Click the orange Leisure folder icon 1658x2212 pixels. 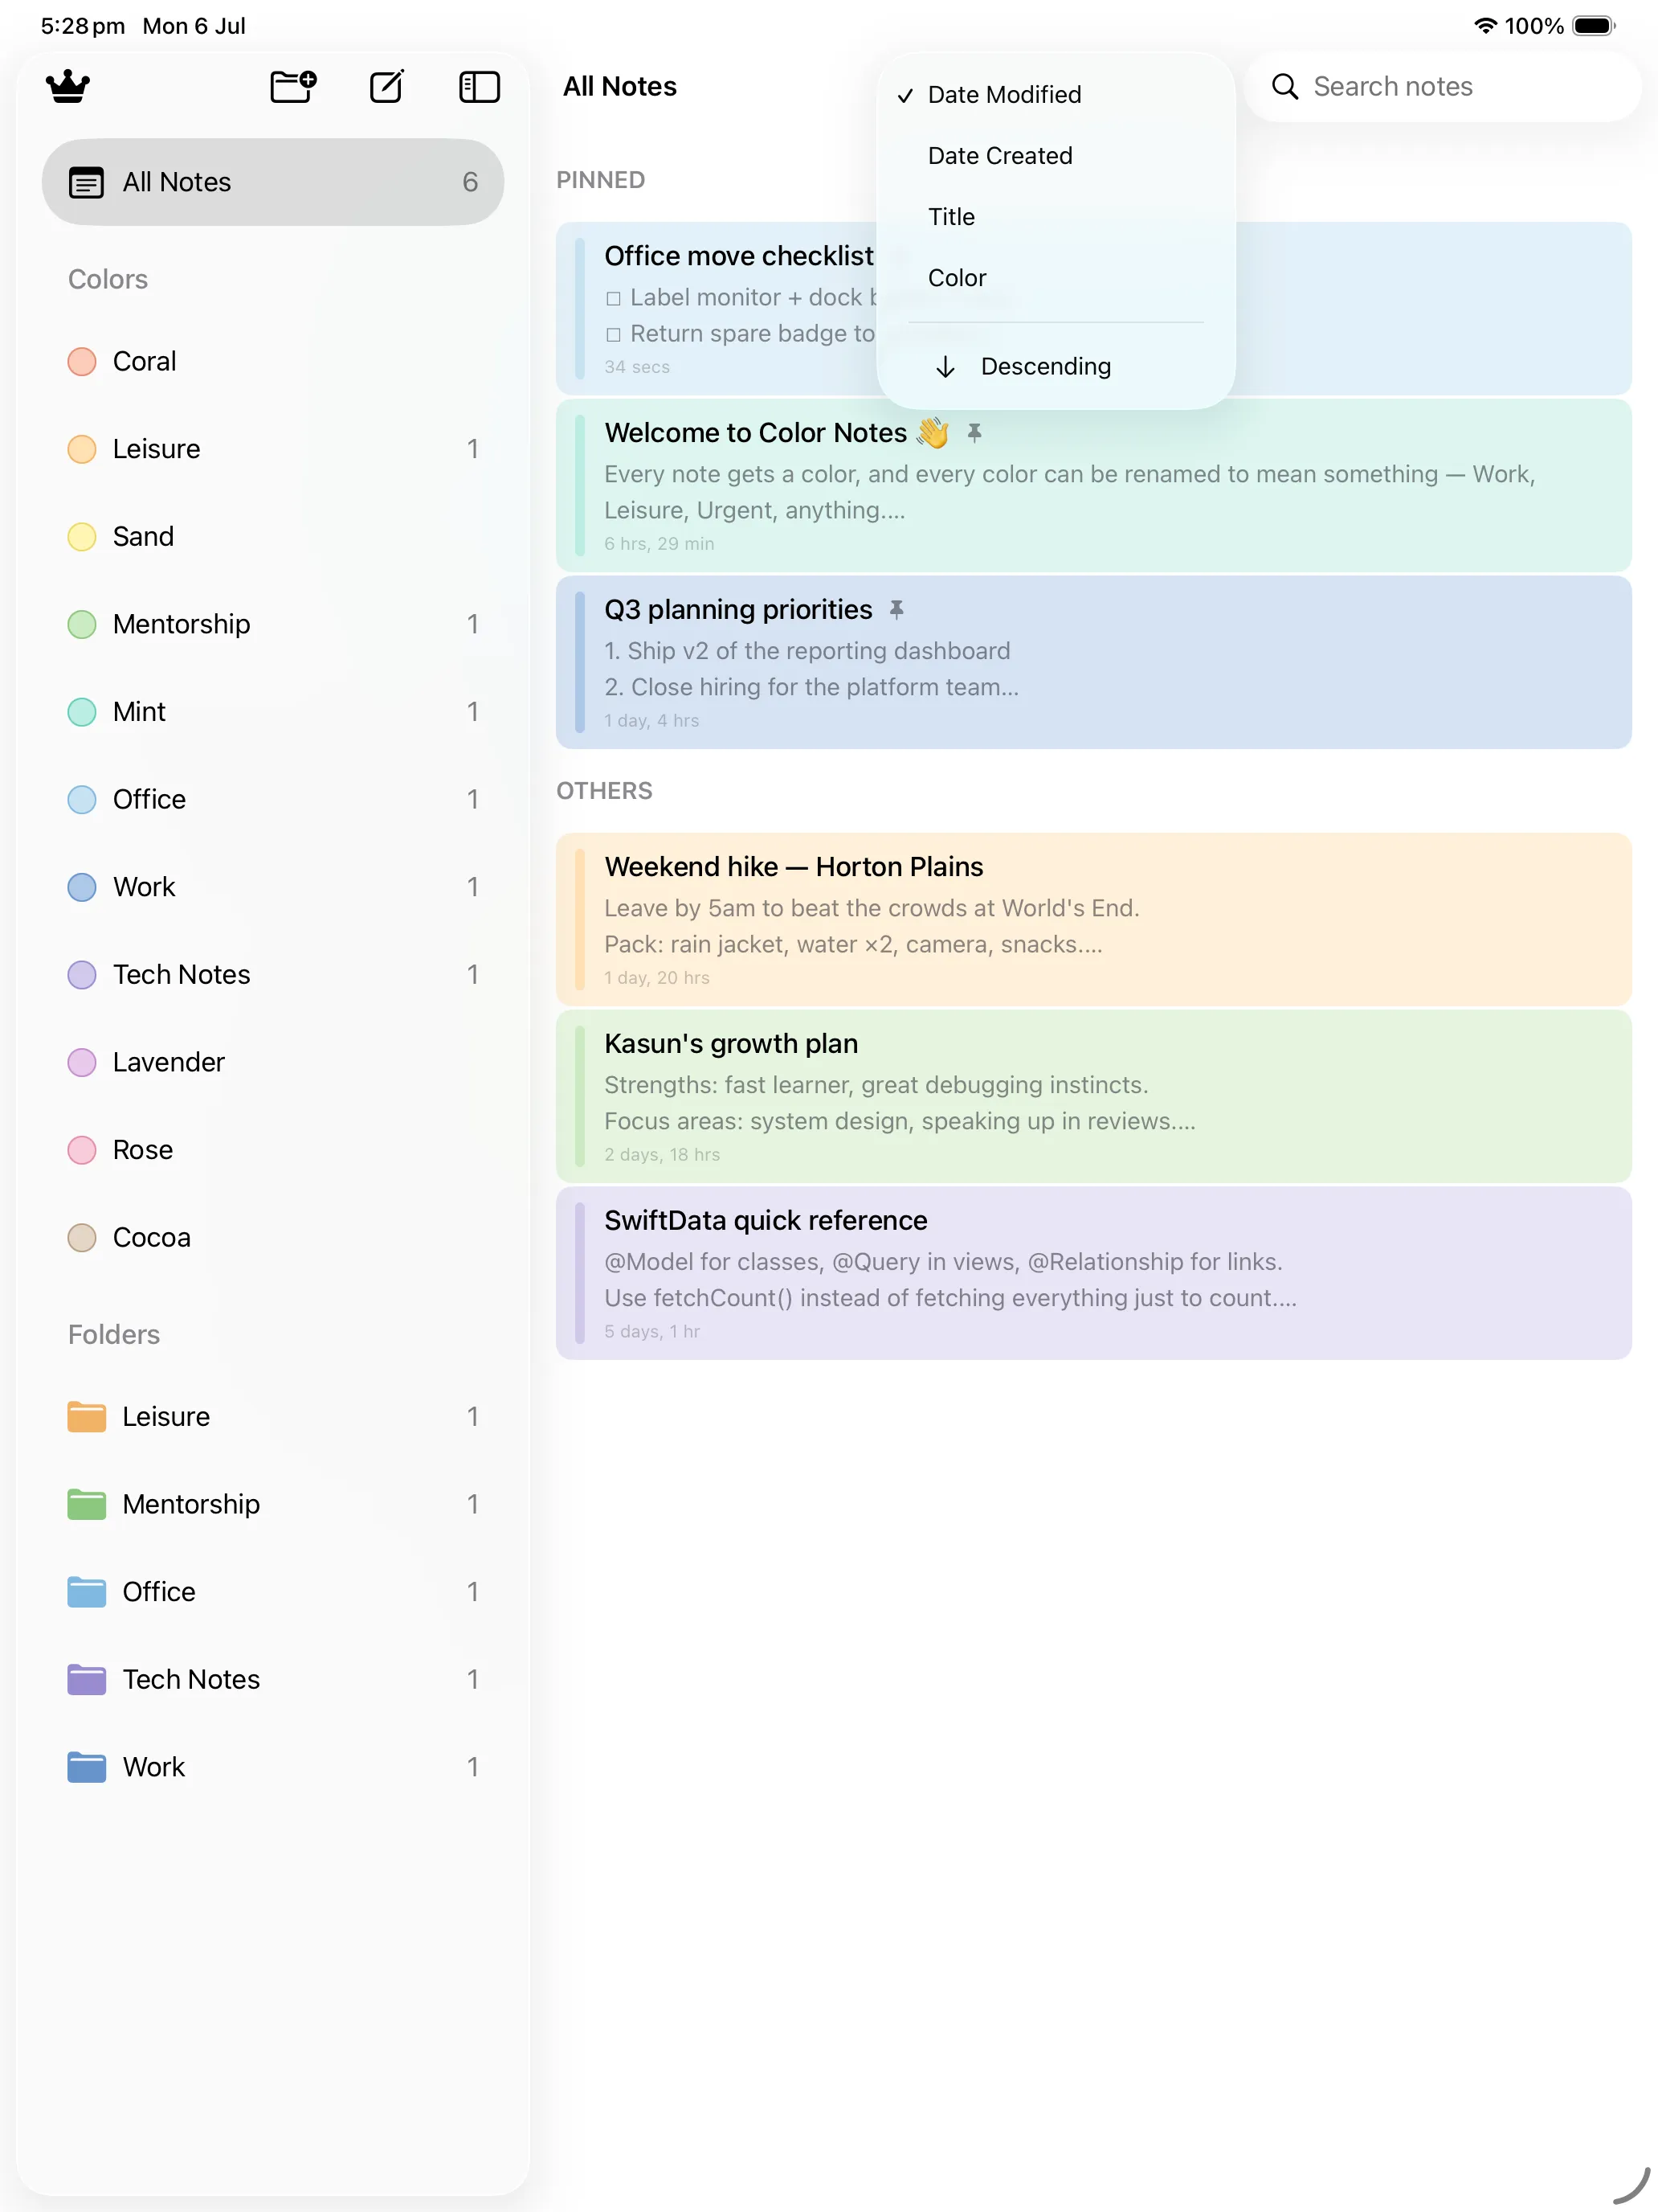(x=87, y=1417)
